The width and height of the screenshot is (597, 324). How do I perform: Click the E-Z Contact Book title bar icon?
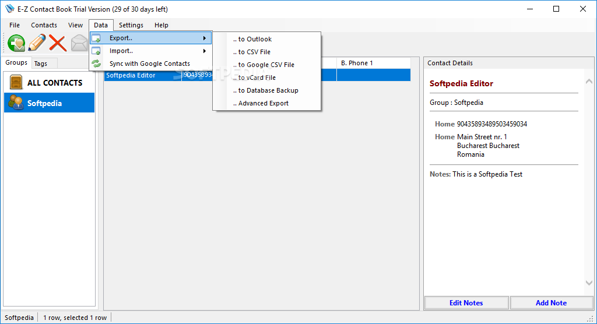pyautogui.click(x=9, y=9)
